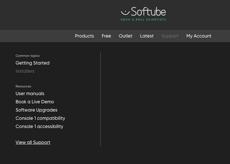Open the Outlet nav item
Image resolution: width=230 pixels, height=164 pixels.
(125, 36)
